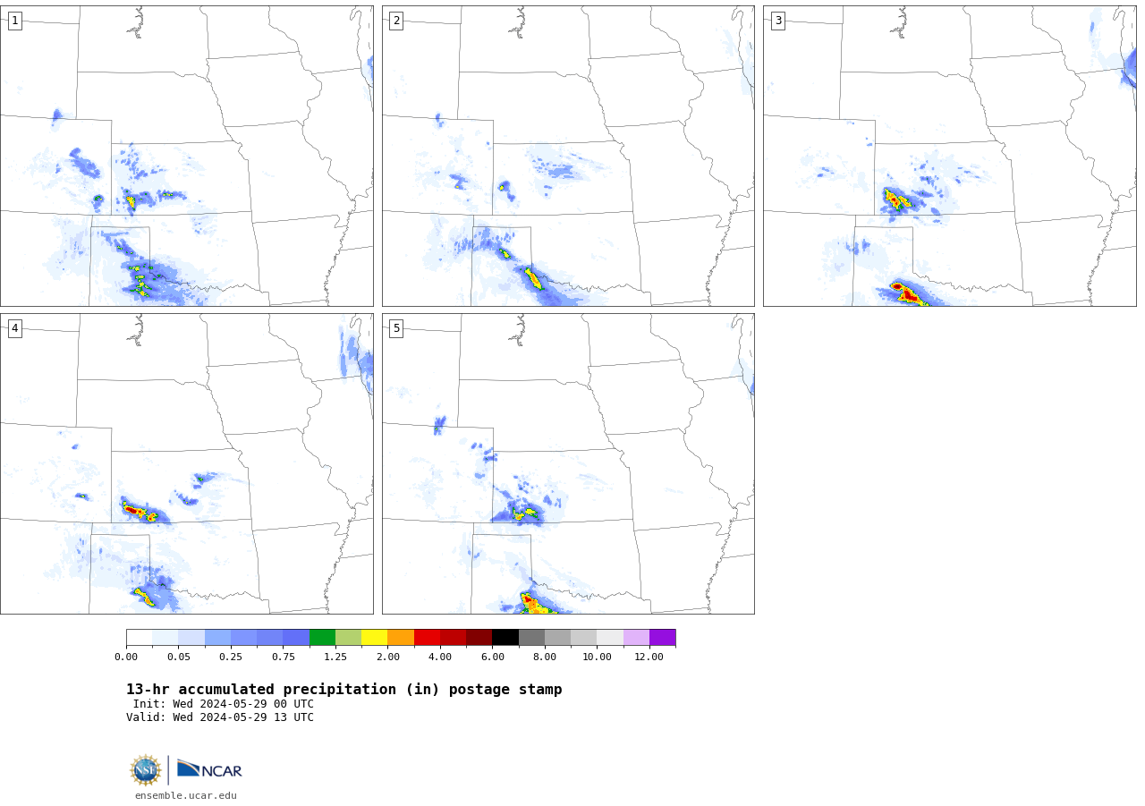Pick the lavender colorbar swatch
1145x806 pixels.
coord(636,638)
